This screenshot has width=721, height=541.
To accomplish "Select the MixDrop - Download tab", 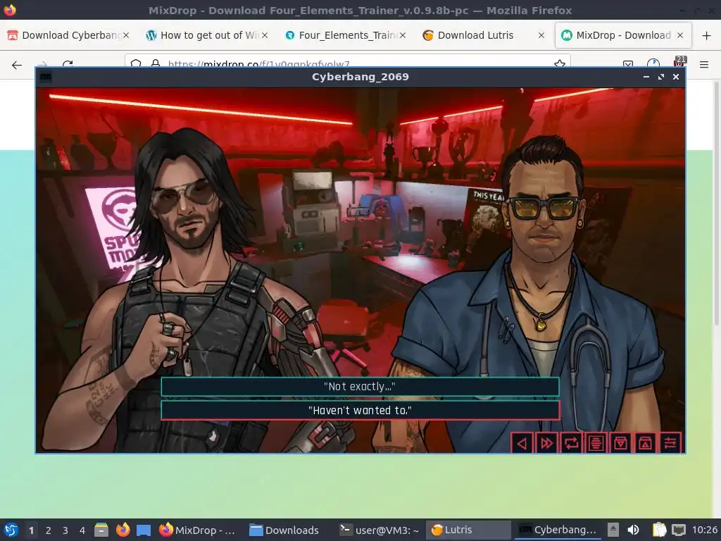I will click(x=623, y=35).
